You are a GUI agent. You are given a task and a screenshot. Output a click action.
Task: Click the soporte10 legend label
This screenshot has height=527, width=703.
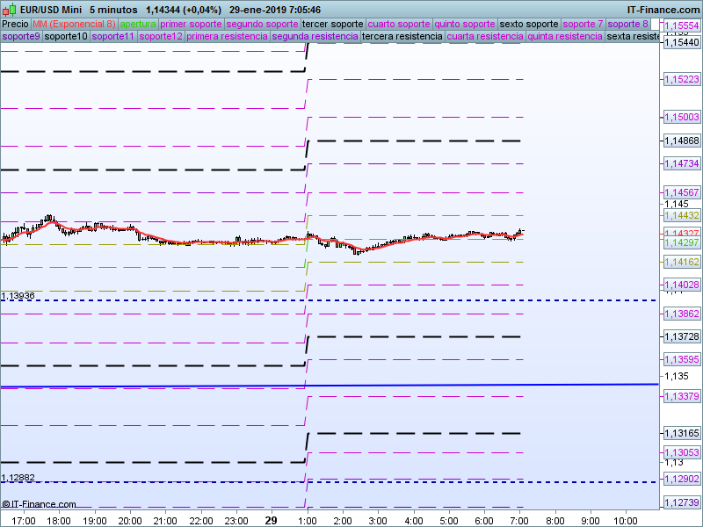pyautogui.click(x=66, y=37)
